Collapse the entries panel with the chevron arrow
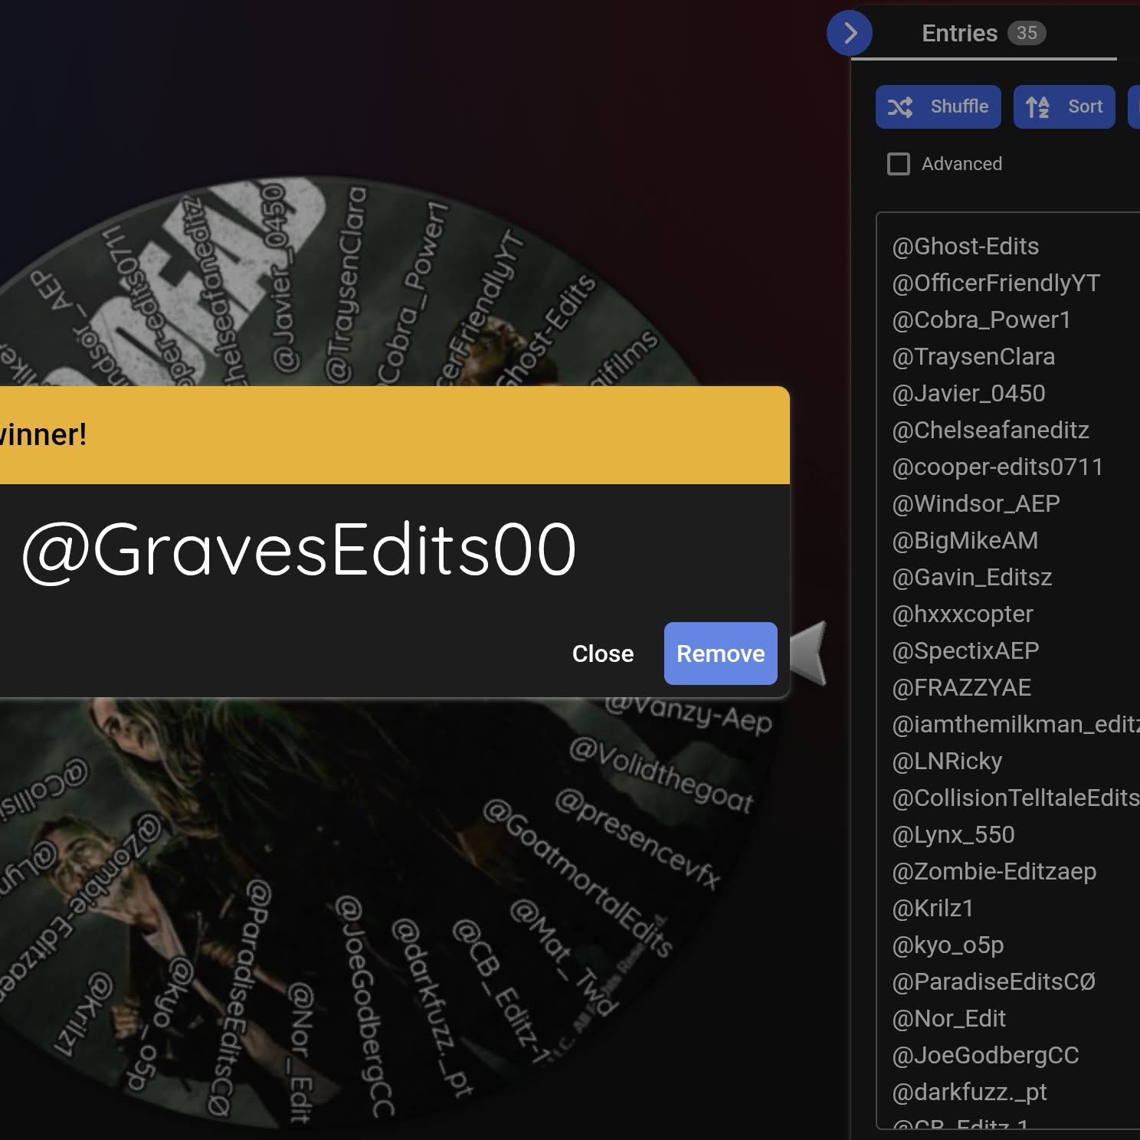Image resolution: width=1140 pixels, height=1140 pixels. tap(850, 33)
